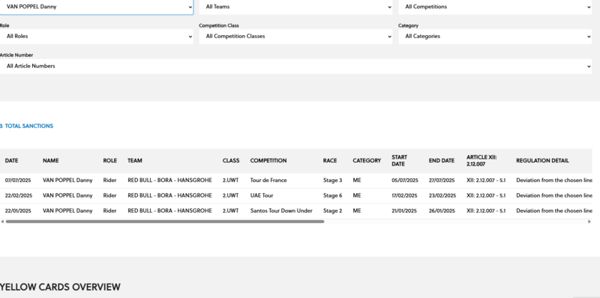The image size is (600, 298).
Task: Click the NAME column header
Action: (x=50, y=161)
